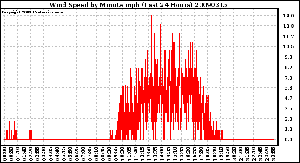The image size is (300, 163).
Task: Click the 15:45 time label
Action: [181, 154]
